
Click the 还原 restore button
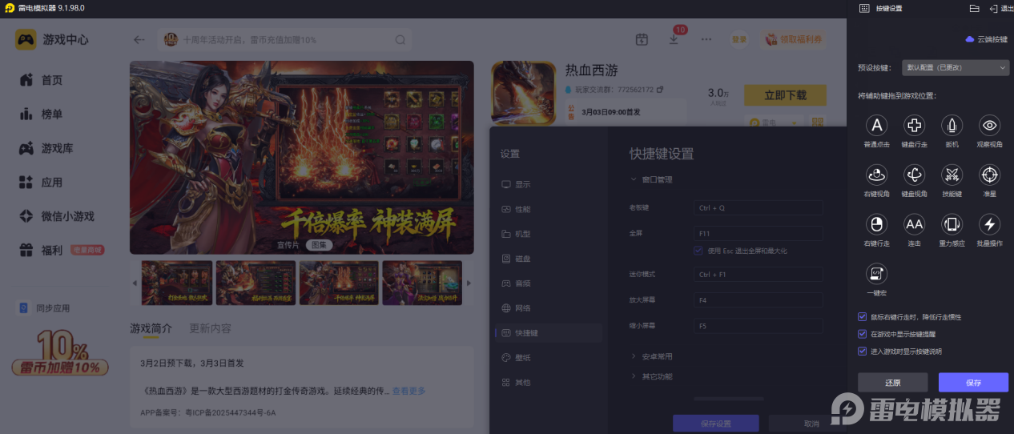(892, 382)
